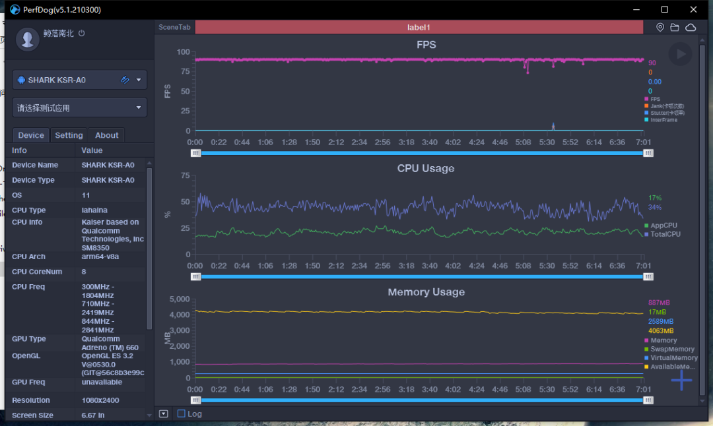Click the Memory Usage right range handle

click(648, 400)
